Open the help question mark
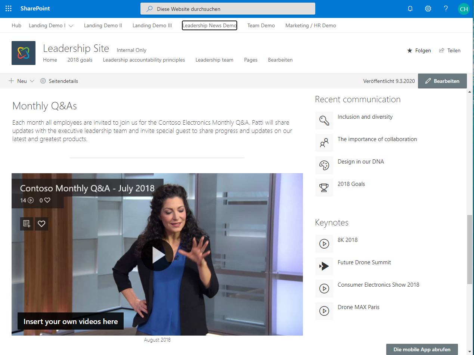 pos(446,9)
